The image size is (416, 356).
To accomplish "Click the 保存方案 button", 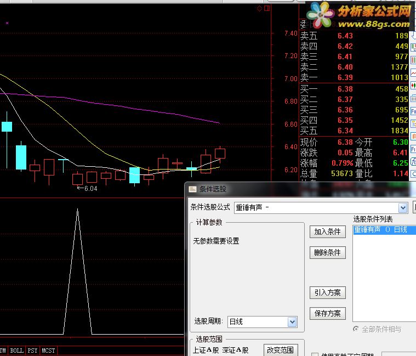I will (327, 314).
